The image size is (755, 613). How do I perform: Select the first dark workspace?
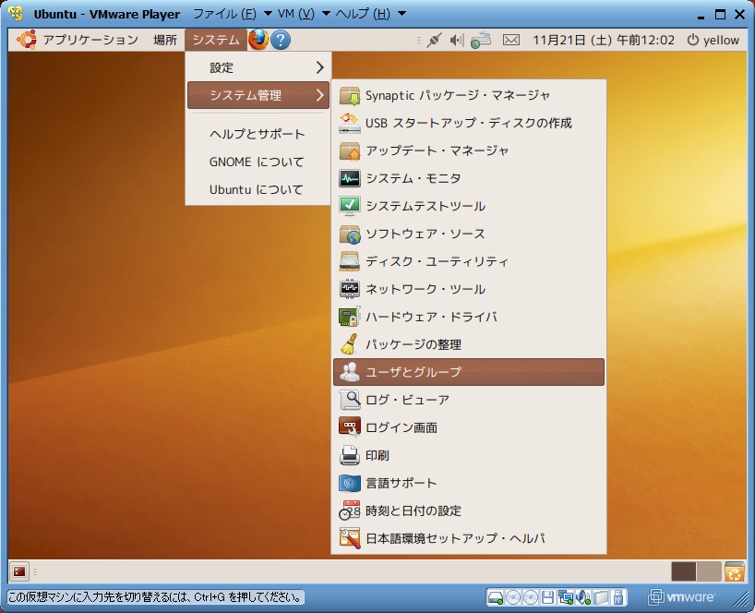(x=684, y=571)
